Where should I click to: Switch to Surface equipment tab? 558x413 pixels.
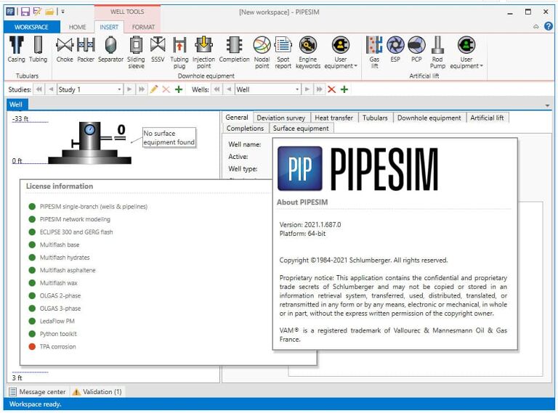301,128
